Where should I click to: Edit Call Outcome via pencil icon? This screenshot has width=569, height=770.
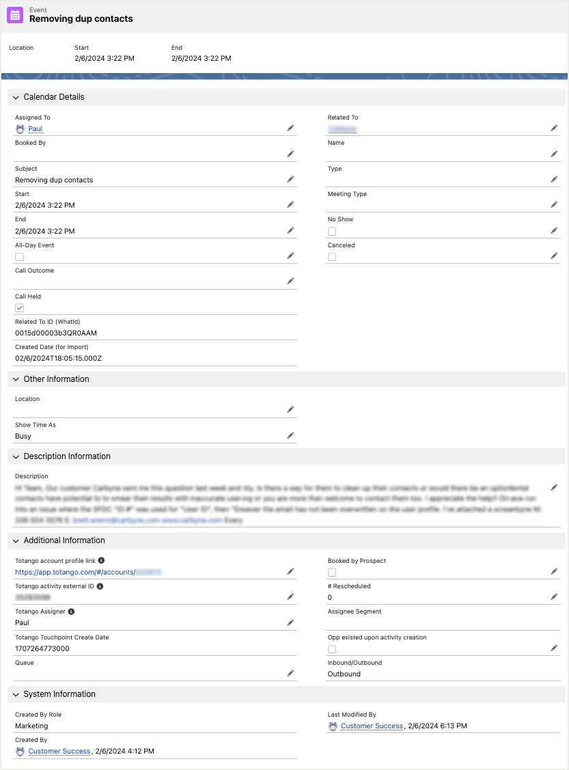pyautogui.click(x=290, y=281)
